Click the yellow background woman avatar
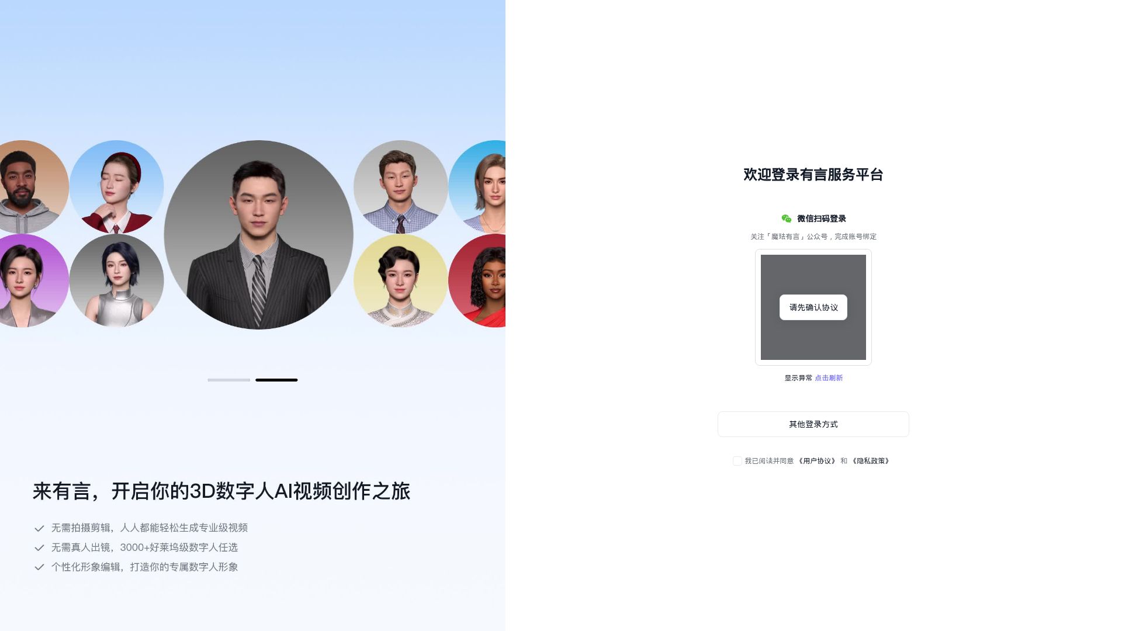 400,280
